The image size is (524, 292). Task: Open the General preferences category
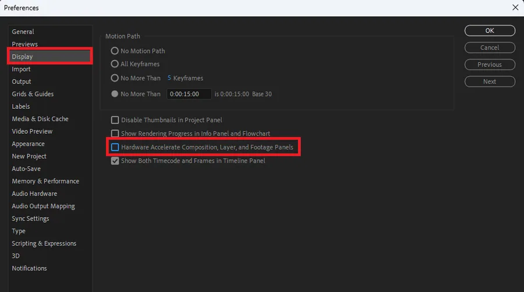[23, 32]
